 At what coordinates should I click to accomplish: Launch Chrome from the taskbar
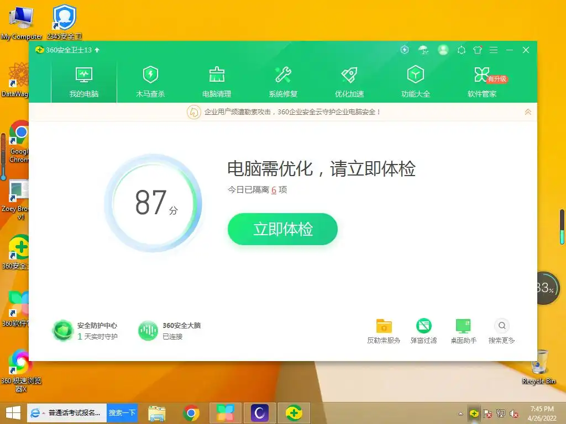pos(191,413)
